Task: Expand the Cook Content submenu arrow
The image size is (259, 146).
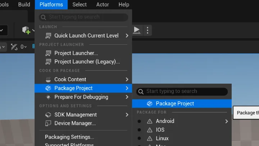Action: point(127,79)
